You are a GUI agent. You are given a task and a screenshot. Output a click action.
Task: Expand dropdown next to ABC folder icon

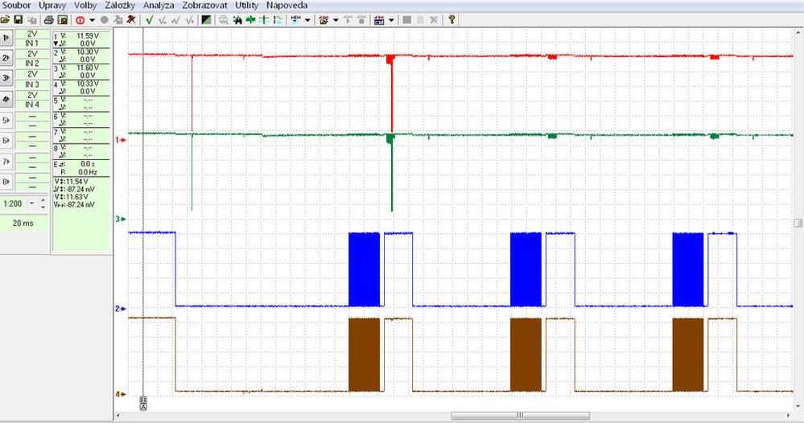coord(336,20)
